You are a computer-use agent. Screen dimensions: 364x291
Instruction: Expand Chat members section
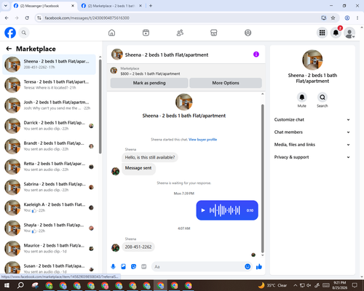tap(312, 132)
